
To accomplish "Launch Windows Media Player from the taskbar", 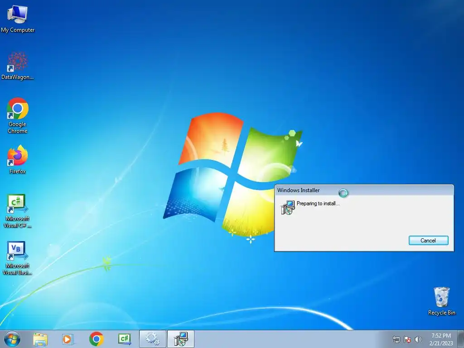I will (x=68, y=339).
